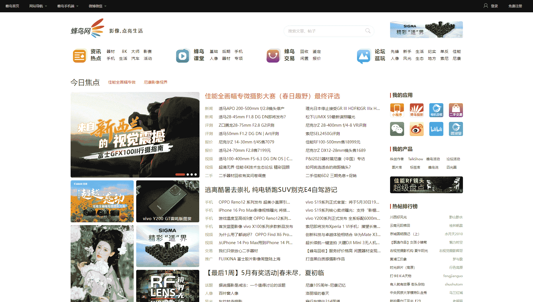Expand the 蜂鸟手机端 dropdown
This screenshot has height=302, width=533.
[68, 6]
